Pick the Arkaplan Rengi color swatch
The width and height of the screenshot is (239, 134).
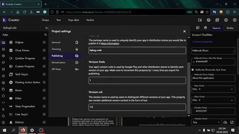click(x=193, y=111)
